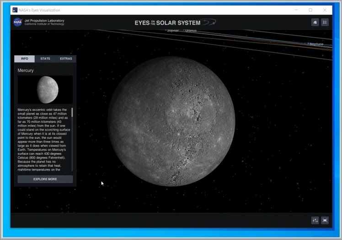Close the NASA's Eyes window
Screen dimensions: 342x240
[325, 10]
